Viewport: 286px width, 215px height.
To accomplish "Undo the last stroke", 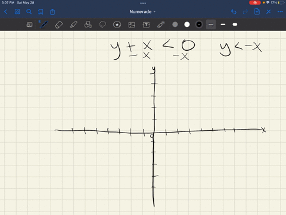I will point(234,12).
